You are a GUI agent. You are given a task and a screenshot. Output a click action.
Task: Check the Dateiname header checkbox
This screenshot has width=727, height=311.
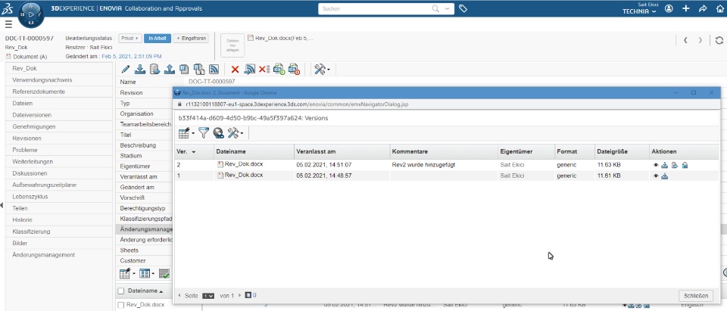click(x=121, y=291)
